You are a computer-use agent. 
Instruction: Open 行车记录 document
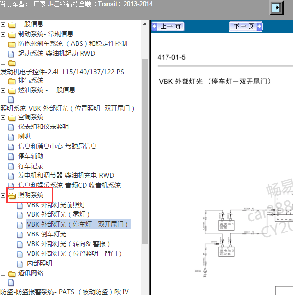point(31,166)
